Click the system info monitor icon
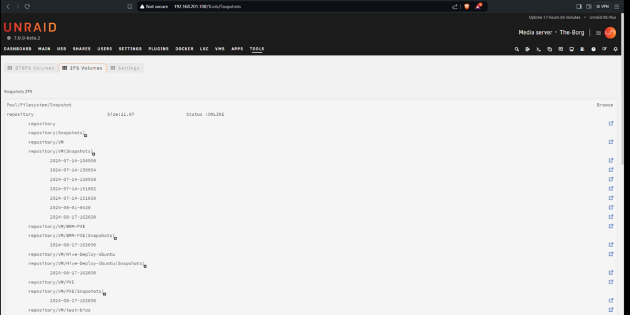 click(571, 49)
